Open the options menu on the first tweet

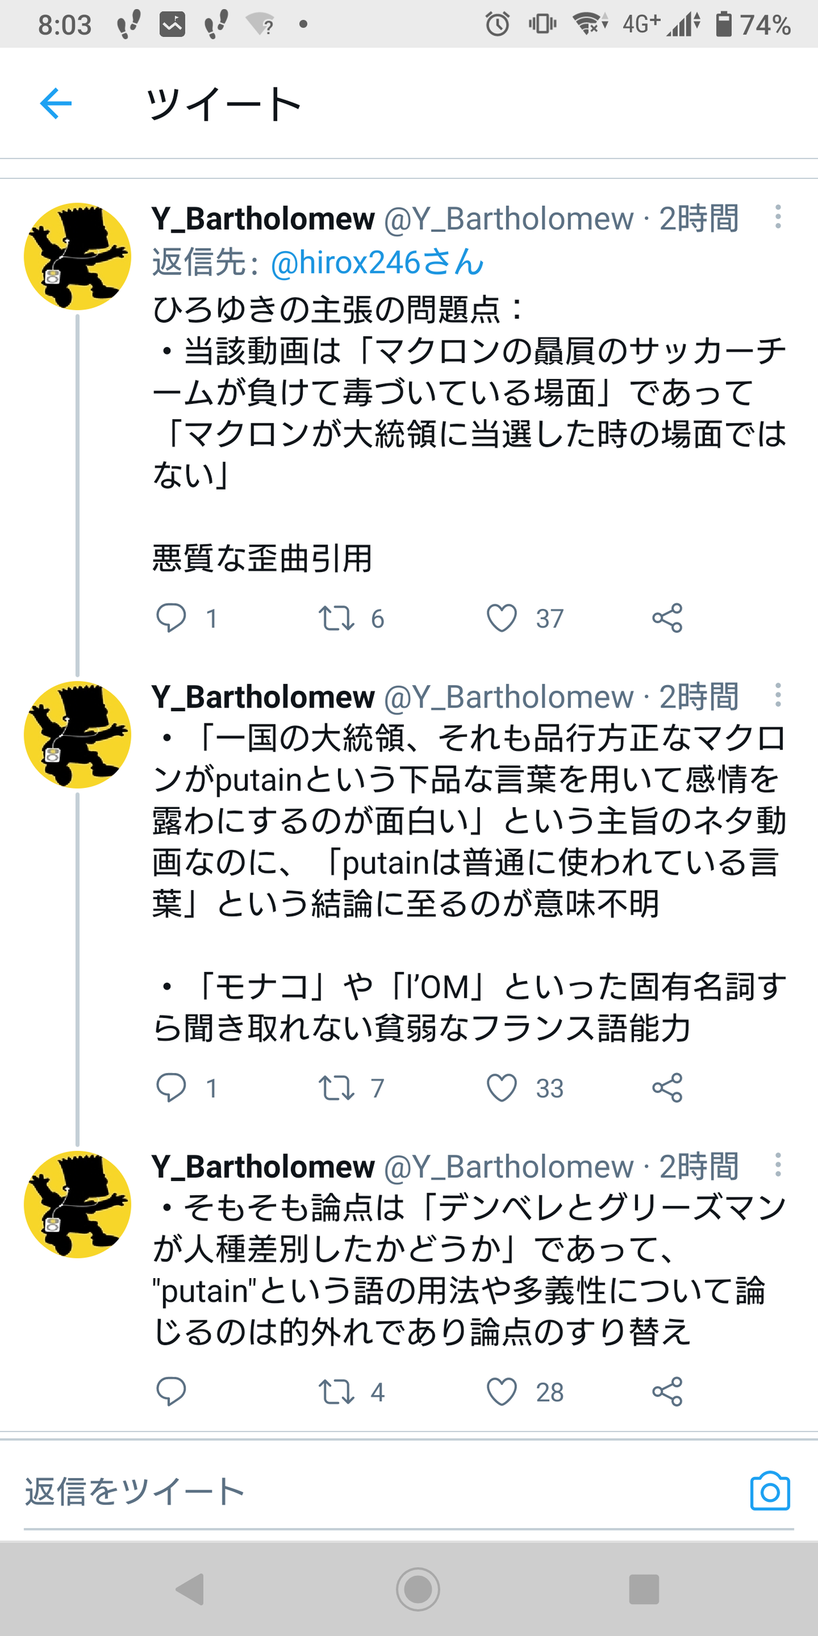click(x=778, y=219)
